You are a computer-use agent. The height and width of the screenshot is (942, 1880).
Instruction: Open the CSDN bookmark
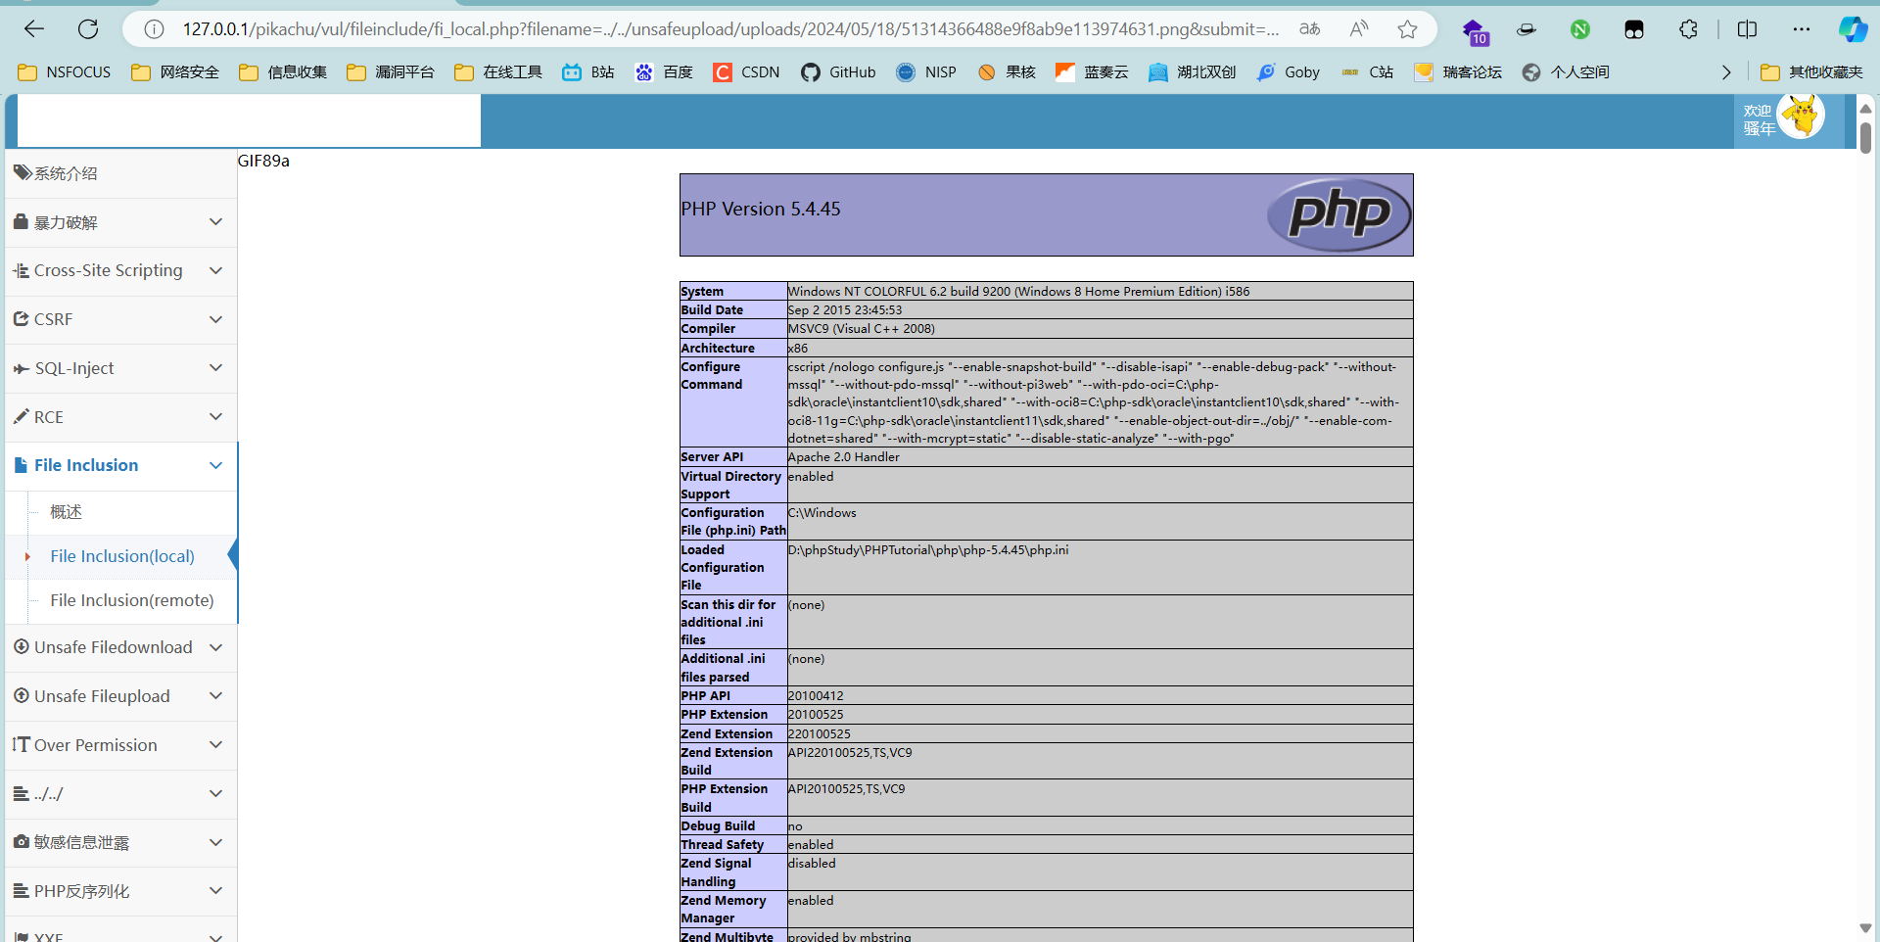746,72
